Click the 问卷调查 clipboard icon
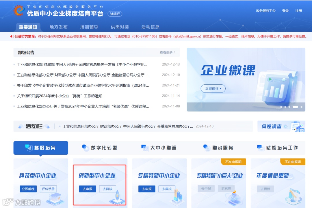 click(x=297, y=127)
